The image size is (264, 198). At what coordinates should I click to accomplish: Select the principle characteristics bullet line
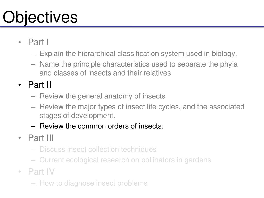[138, 64]
